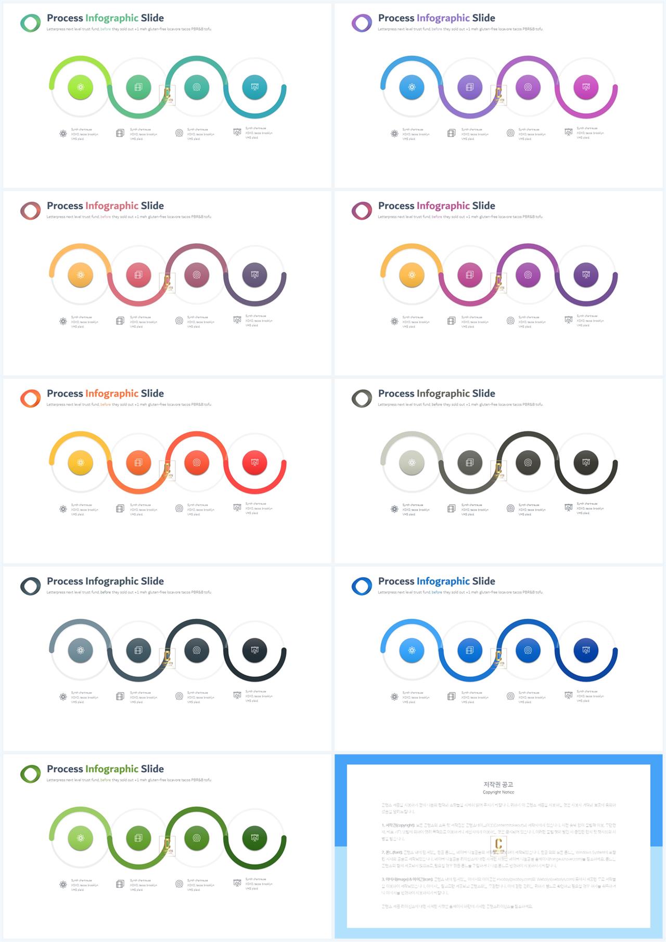666x942 pixels.
Task: Open the gray monochrome process slide thumbnail
Action: pos(498,470)
